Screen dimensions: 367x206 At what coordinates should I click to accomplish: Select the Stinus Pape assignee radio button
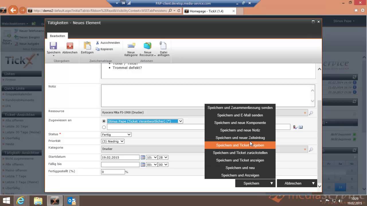104,121
